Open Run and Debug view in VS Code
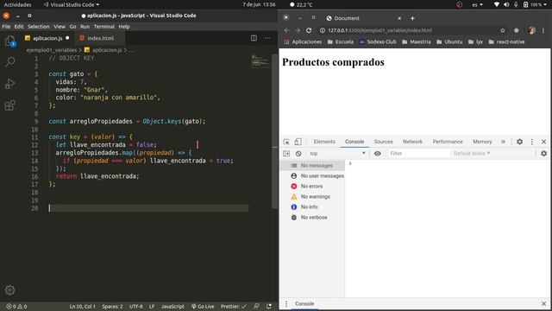 pos(10,84)
